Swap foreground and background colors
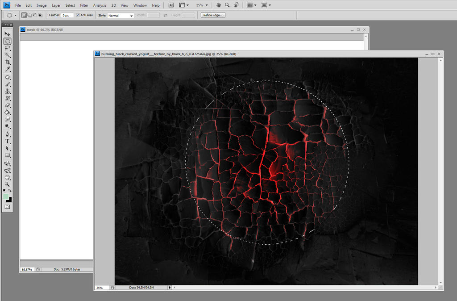Viewport: 457px width, 301px height. point(10,190)
